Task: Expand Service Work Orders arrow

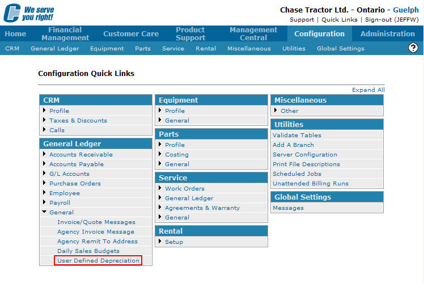Action: [160, 188]
